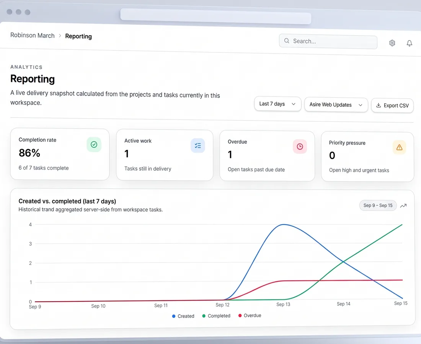Click 'Open high and urgent tasks' text
Screen dimensions: 421x344
[359, 170]
